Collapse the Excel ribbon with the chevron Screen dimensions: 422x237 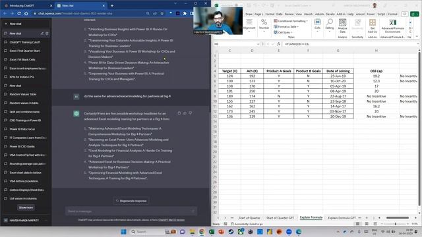point(417,37)
